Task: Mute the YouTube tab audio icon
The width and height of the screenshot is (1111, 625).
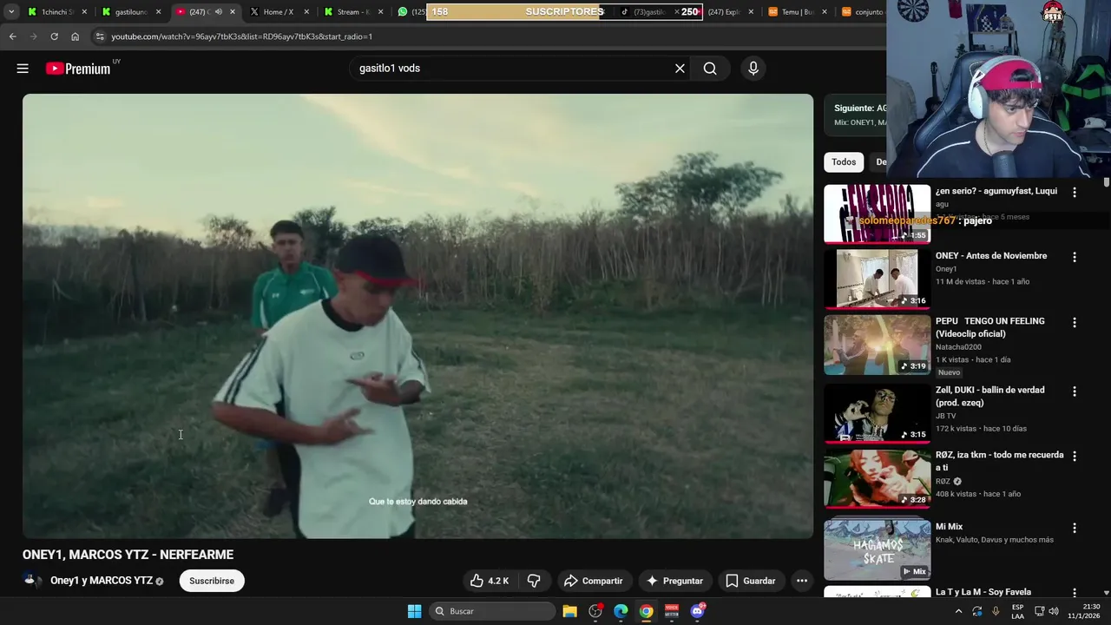Action: click(219, 12)
